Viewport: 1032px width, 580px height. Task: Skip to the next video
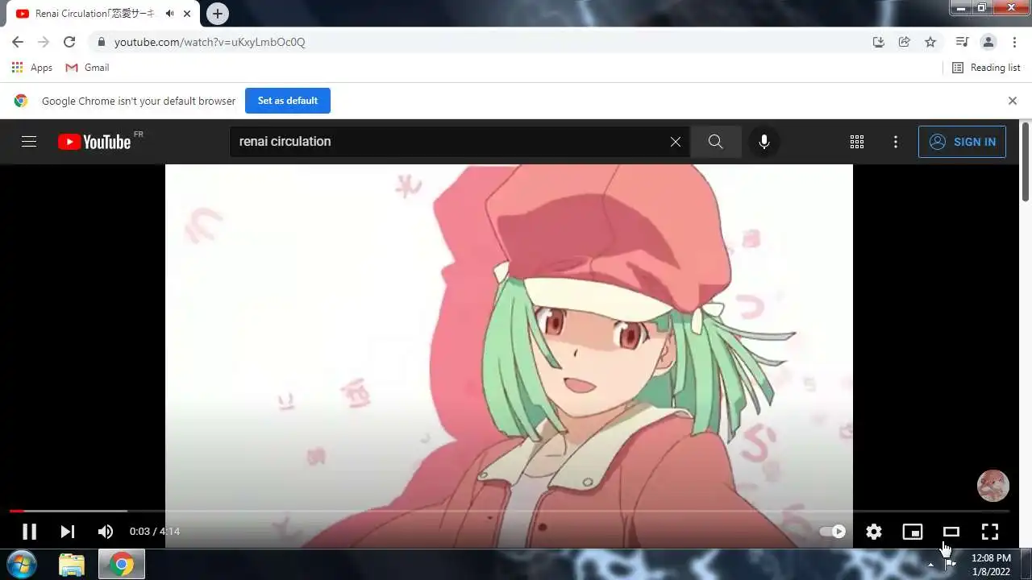coord(68,532)
